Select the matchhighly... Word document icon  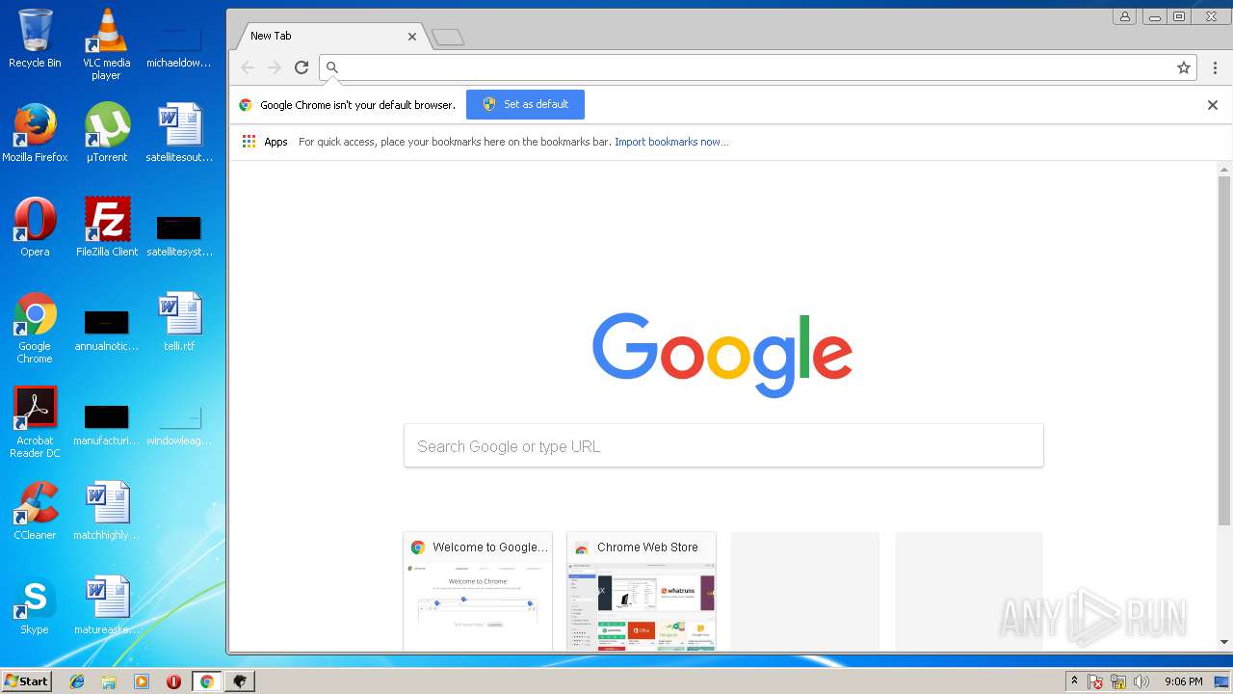pyautogui.click(x=107, y=511)
